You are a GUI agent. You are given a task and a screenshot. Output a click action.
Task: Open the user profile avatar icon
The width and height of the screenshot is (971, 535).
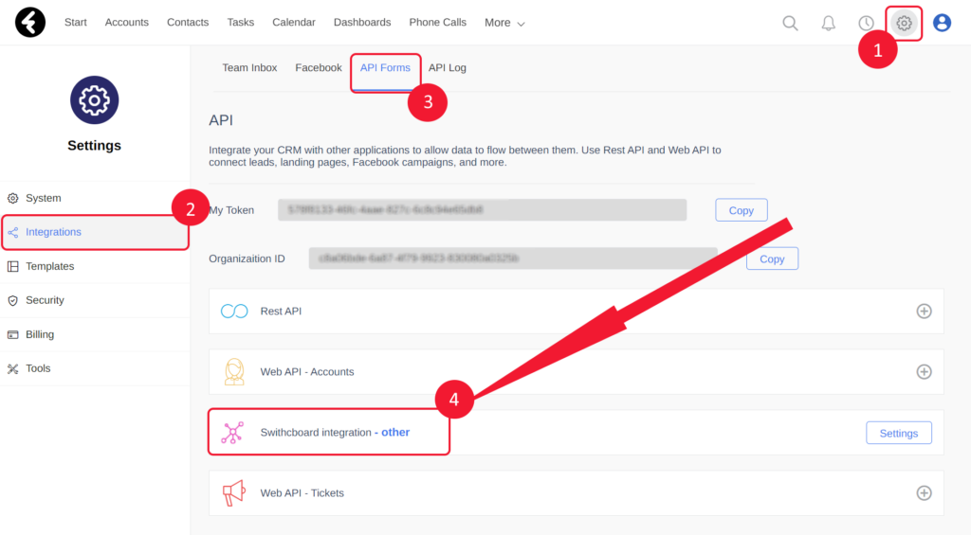[942, 23]
